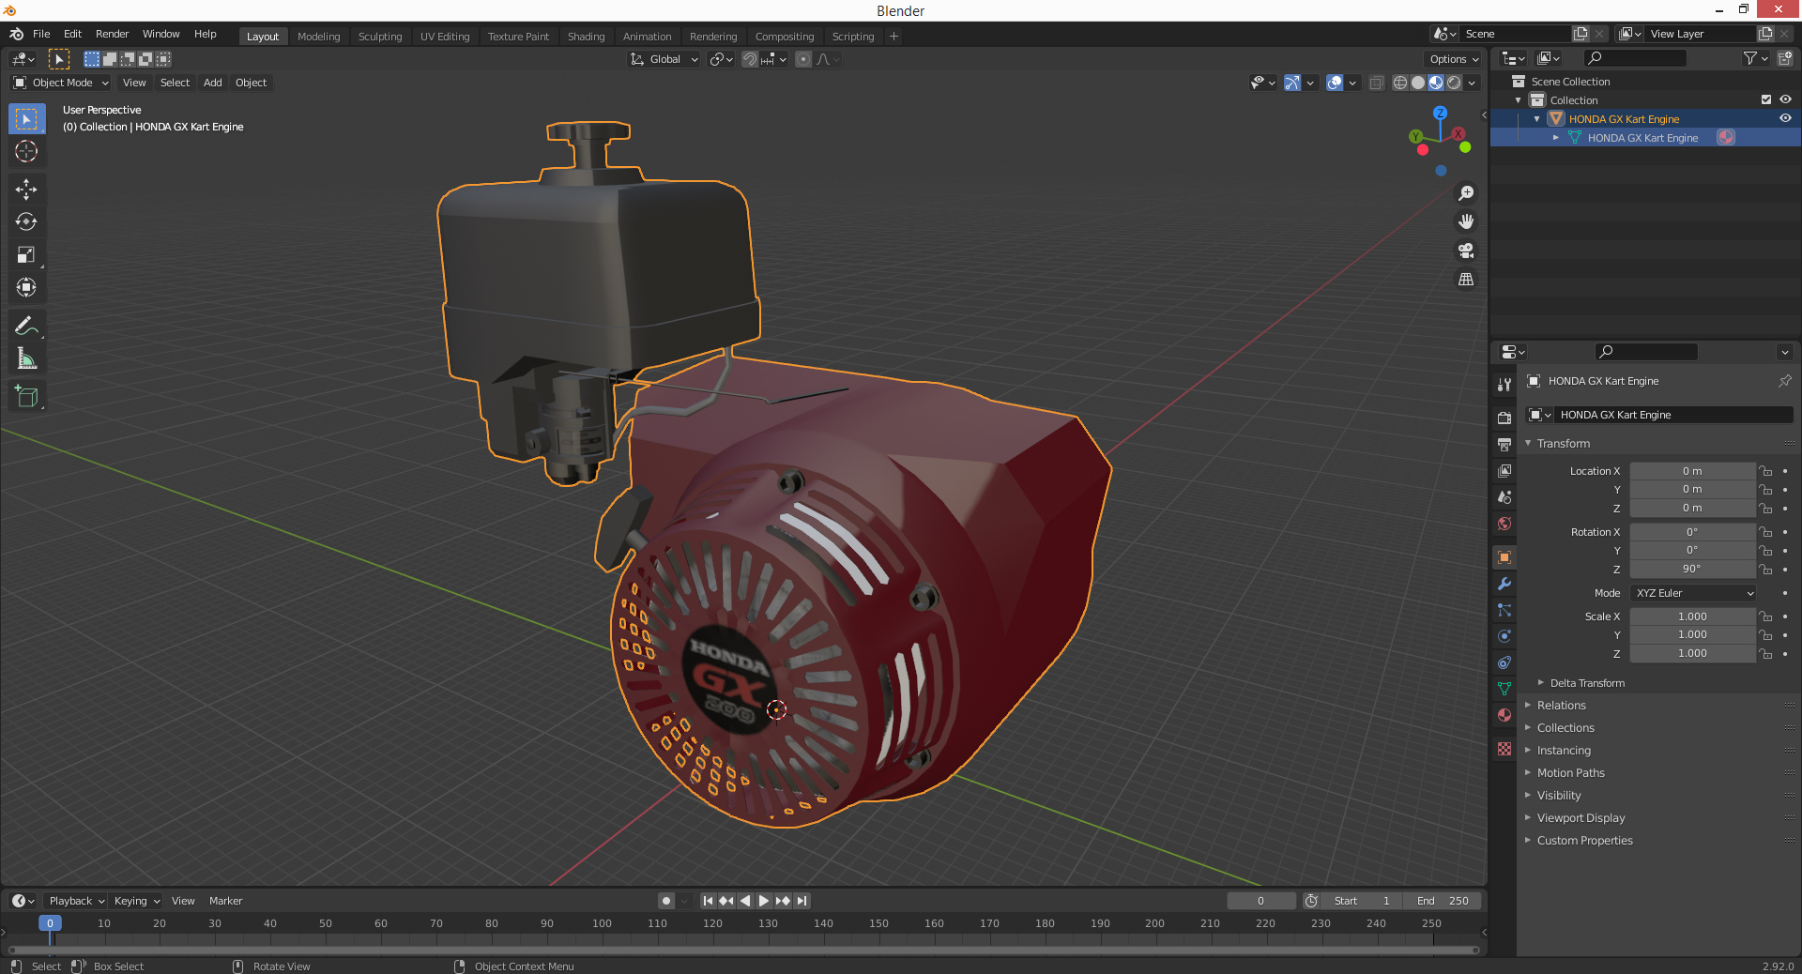Screen dimensions: 1802x974
Task: Open XYZ Euler rotation mode dropdown
Action: point(1693,593)
